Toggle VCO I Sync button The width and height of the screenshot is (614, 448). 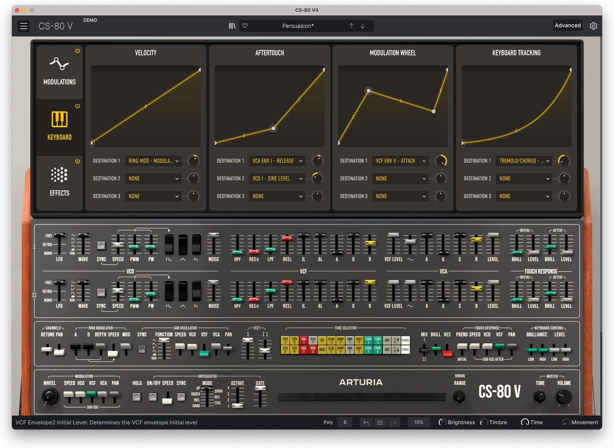coord(101,246)
